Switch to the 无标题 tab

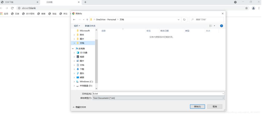pyautogui.click(x=61, y=2)
